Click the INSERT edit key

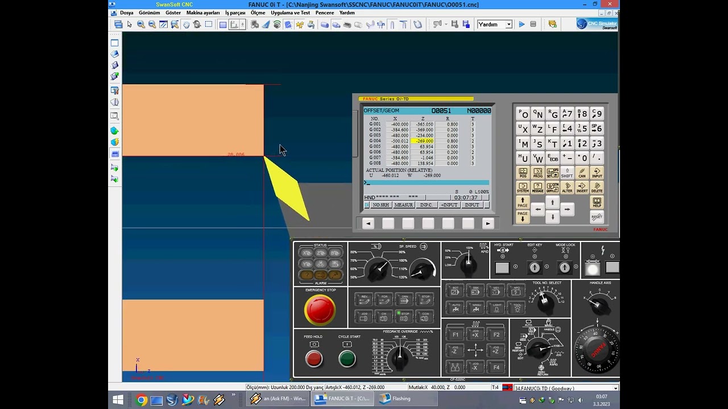point(582,187)
